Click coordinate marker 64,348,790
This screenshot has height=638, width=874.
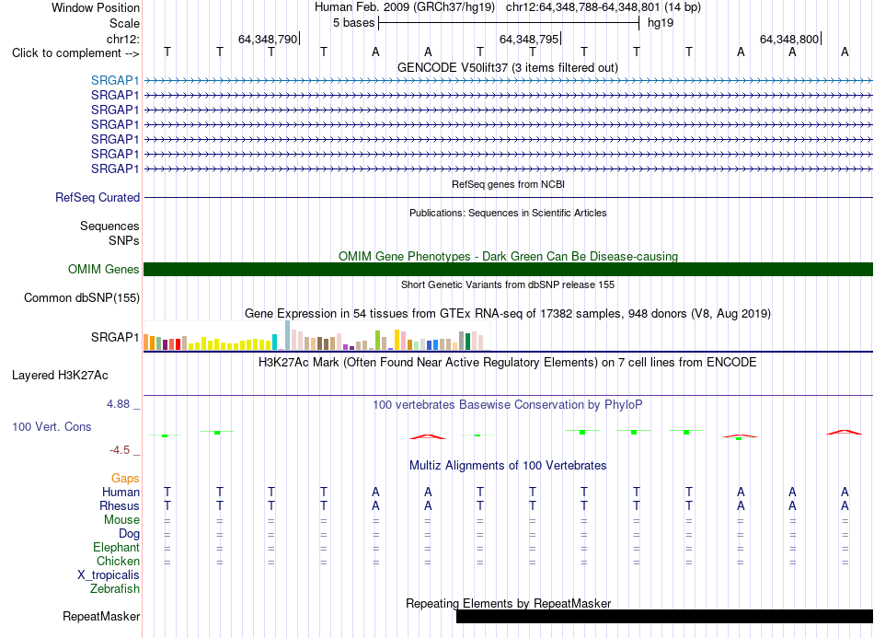coord(268,39)
